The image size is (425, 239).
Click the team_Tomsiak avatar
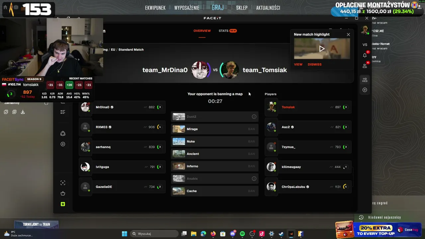[x=230, y=70]
